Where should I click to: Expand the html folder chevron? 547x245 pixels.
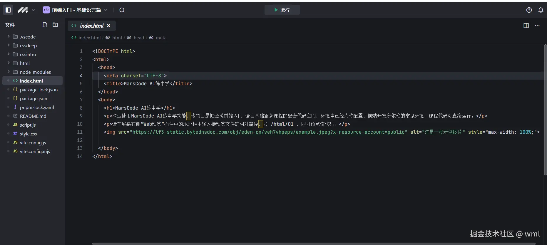[x=8, y=63]
